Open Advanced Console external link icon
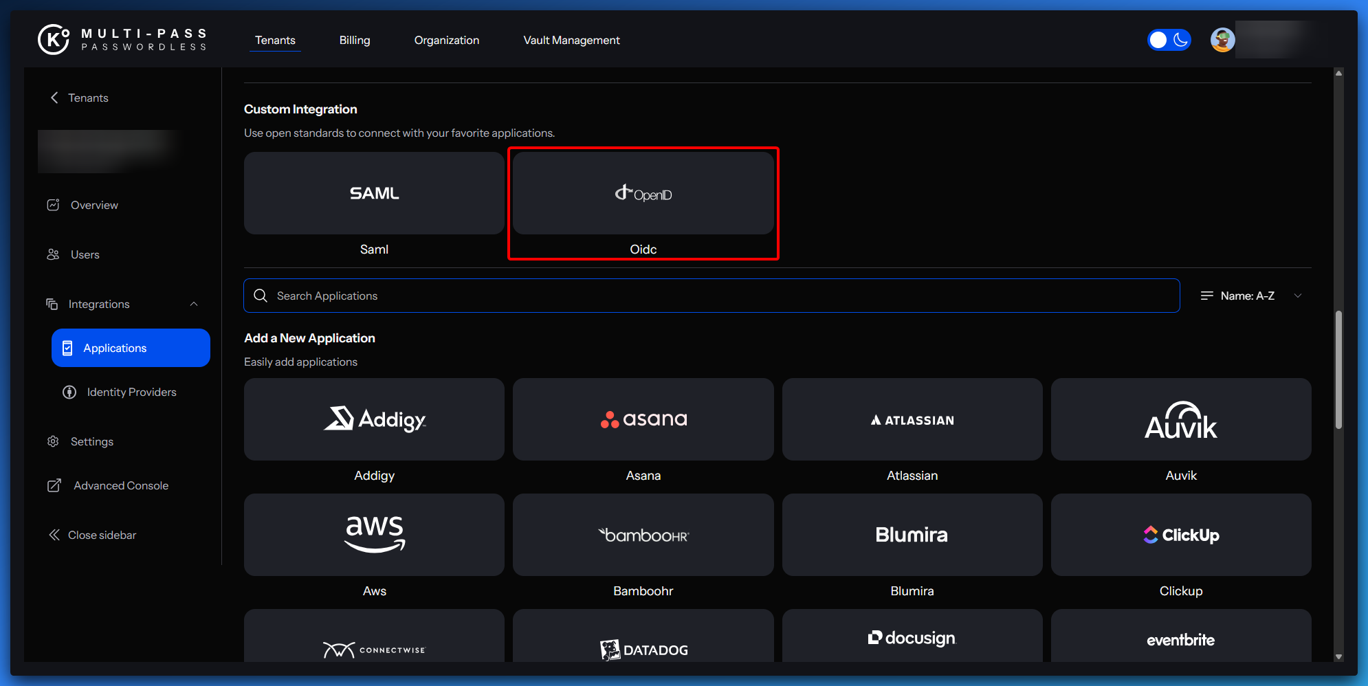 tap(54, 485)
